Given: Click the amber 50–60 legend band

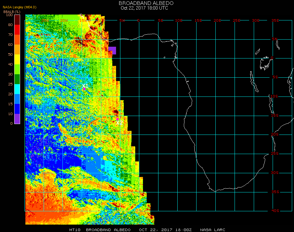Looking at the screenshot, I should pos(17,49).
